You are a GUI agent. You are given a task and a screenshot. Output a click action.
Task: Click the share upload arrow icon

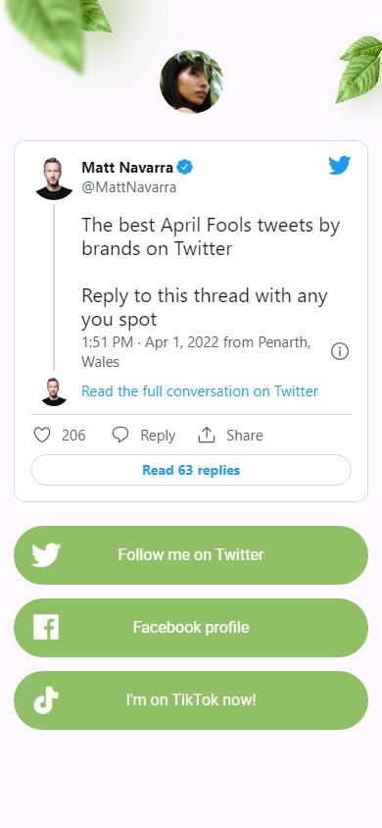207,436
